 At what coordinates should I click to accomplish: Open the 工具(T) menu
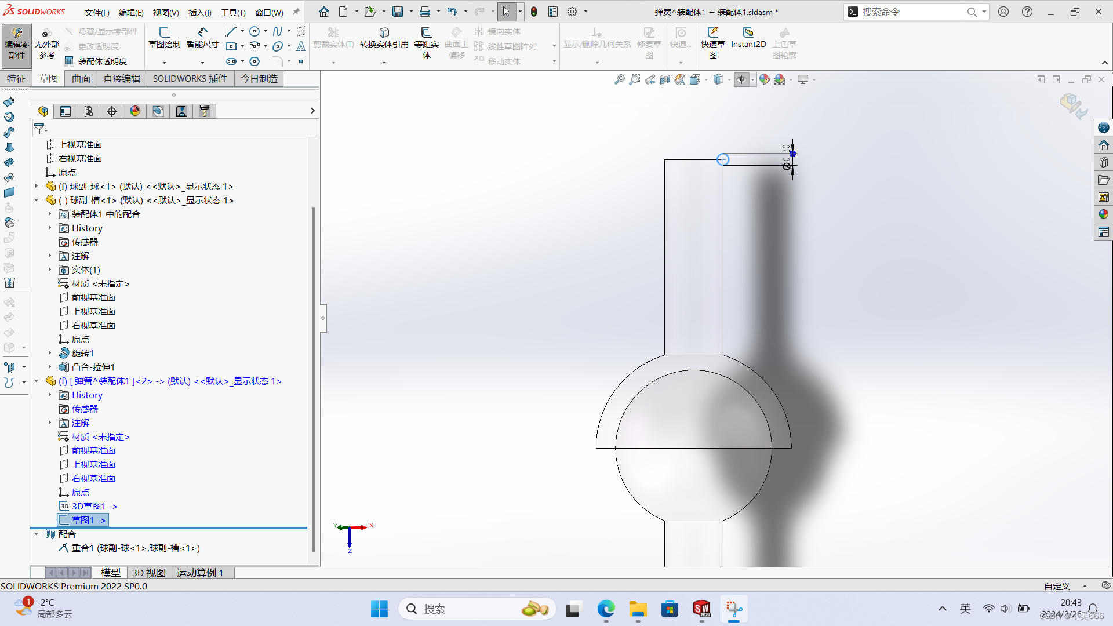pyautogui.click(x=233, y=12)
